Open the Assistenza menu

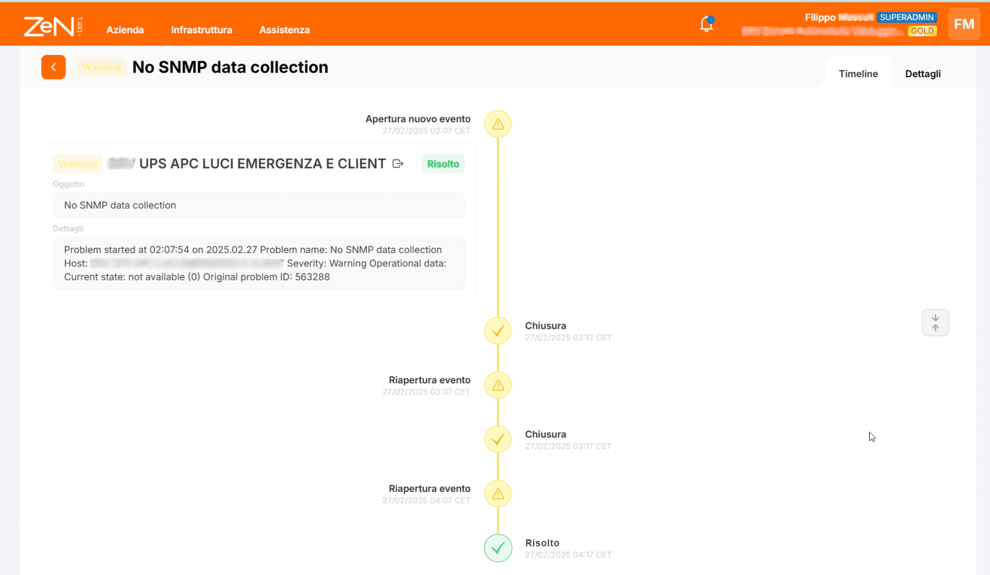[x=285, y=30]
